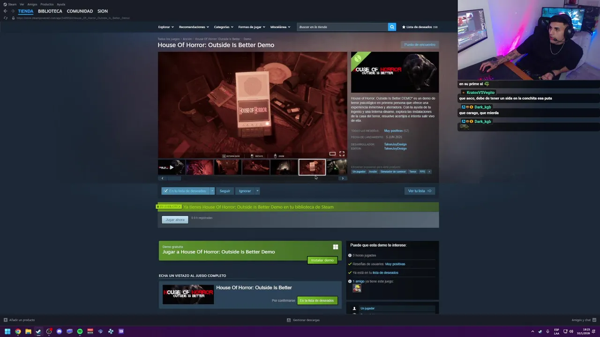Click in the store search field

click(342, 27)
